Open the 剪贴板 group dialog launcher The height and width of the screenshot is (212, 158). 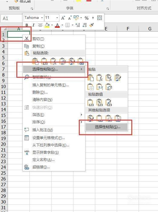coord(32,9)
